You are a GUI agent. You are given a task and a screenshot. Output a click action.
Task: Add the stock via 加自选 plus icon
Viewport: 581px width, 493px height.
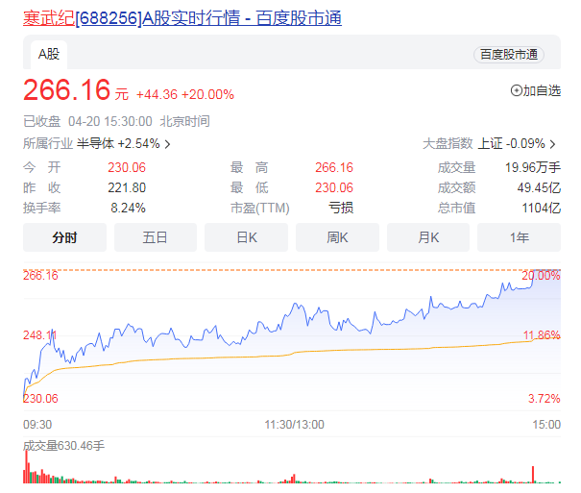point(517,90)
